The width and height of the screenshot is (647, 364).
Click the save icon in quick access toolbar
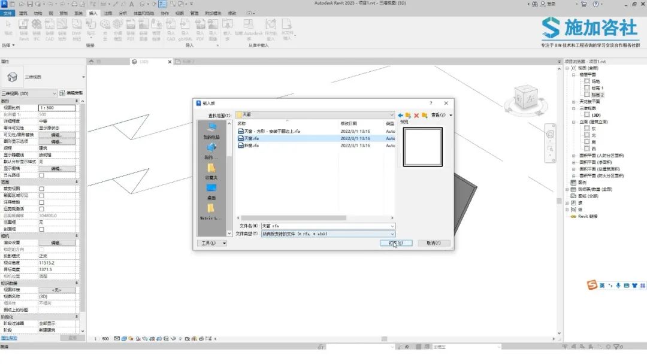[30, 4]
